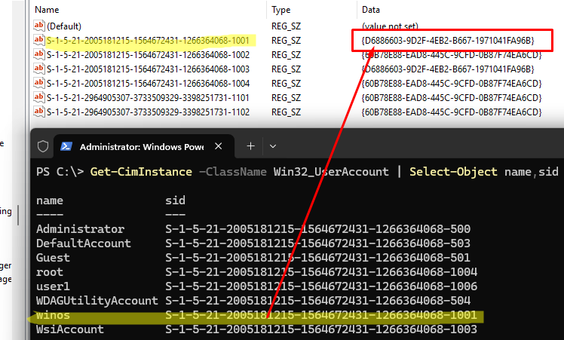
Task: Click the PowerShell icon on the tab
Action: (x=66, y=146)
